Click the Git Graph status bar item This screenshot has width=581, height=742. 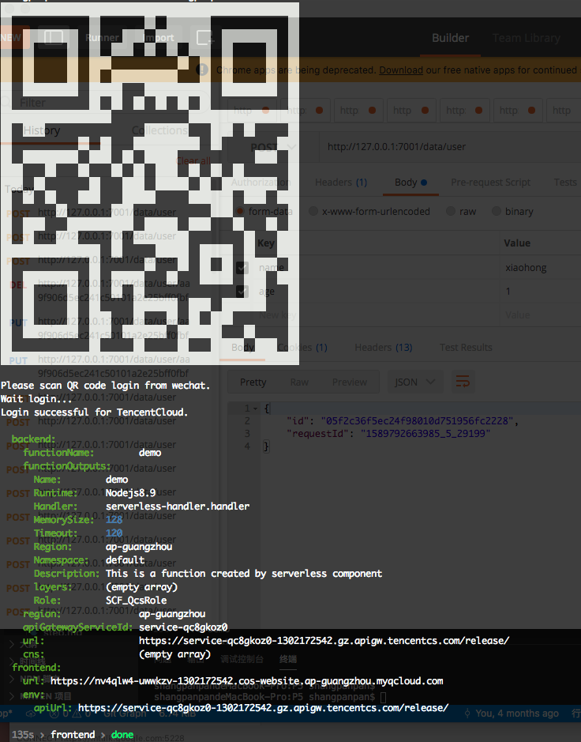coord(126,713)
